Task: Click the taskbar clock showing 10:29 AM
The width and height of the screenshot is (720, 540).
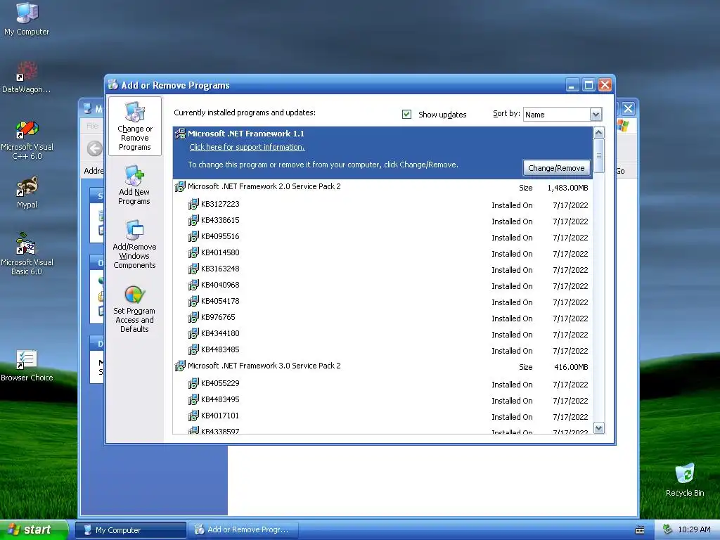Action: tap(694, 529)
